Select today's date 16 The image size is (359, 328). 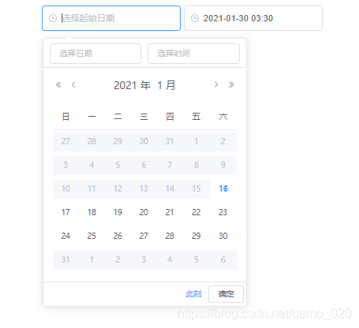tap(223, 188)
